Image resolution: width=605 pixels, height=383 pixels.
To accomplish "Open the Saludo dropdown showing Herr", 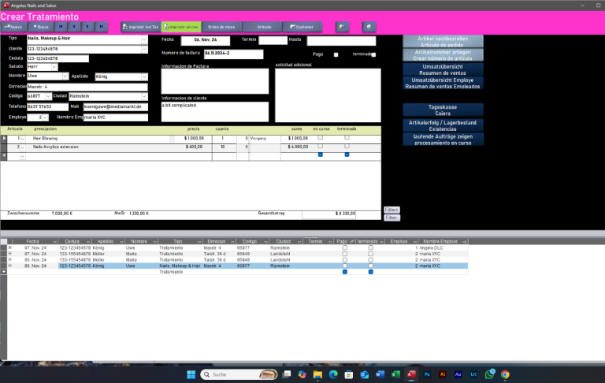I will [x=54, y=67].
